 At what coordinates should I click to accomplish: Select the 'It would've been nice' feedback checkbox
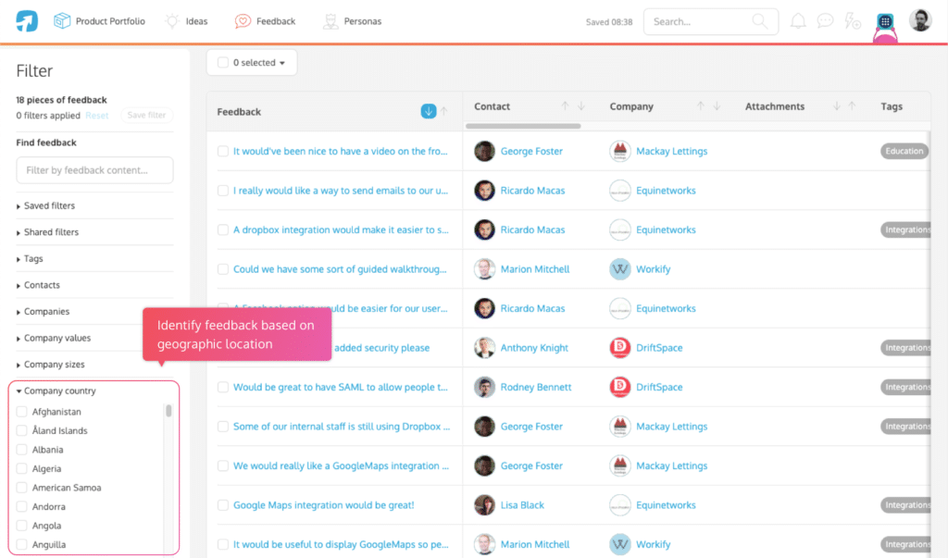(x=222, y=151)
